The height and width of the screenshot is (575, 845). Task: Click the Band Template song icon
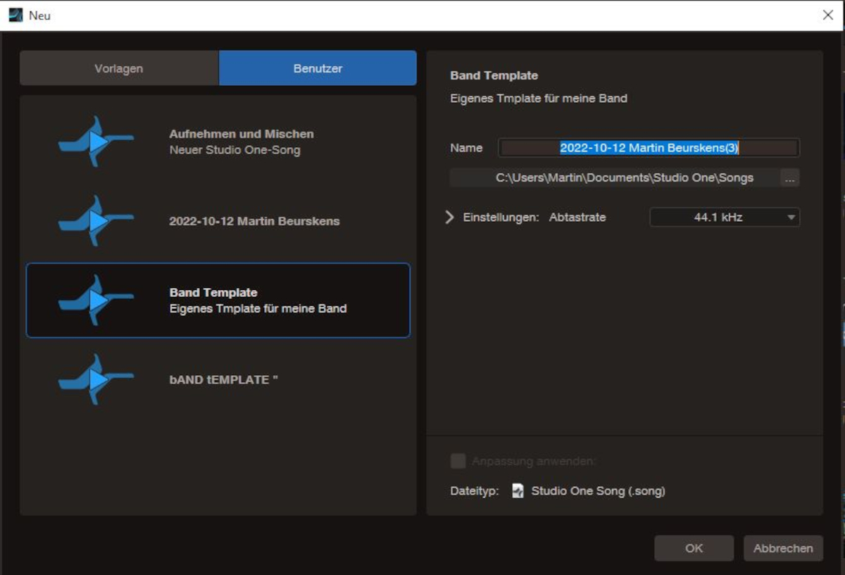coord(96,300)
